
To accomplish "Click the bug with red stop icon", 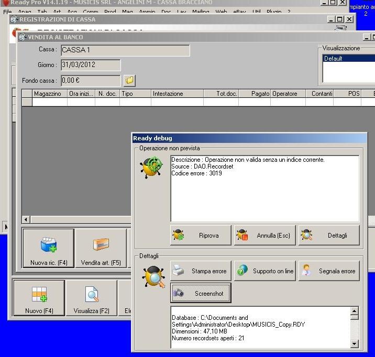I will click(242, 235).
